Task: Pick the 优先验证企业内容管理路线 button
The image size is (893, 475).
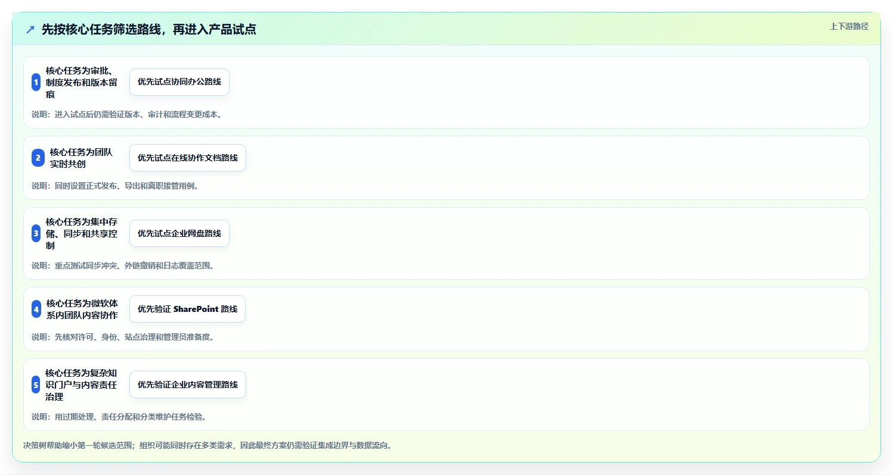Action: click(188, 385)
